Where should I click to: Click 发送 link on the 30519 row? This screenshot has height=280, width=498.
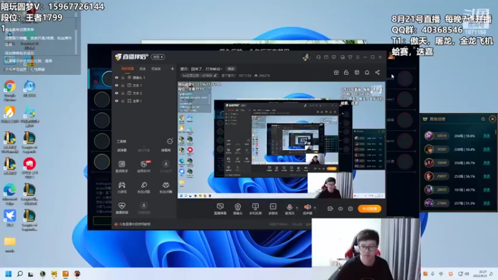486,136
